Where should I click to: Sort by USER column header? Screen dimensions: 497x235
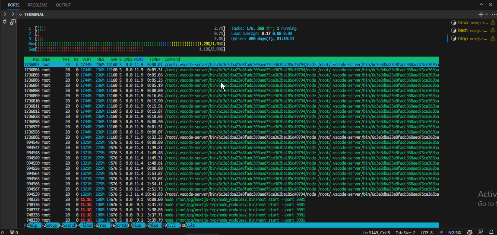click(x=46, y=59)
